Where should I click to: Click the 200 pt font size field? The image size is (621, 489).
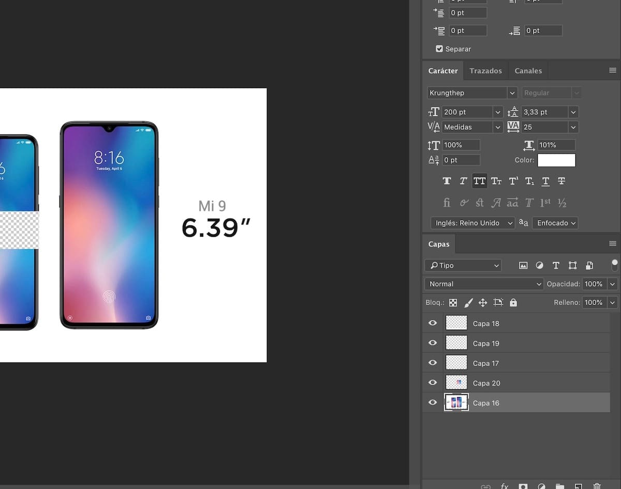[467, 112]
